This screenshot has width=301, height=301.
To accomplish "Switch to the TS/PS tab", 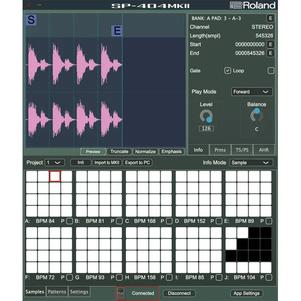I will 242,149.
